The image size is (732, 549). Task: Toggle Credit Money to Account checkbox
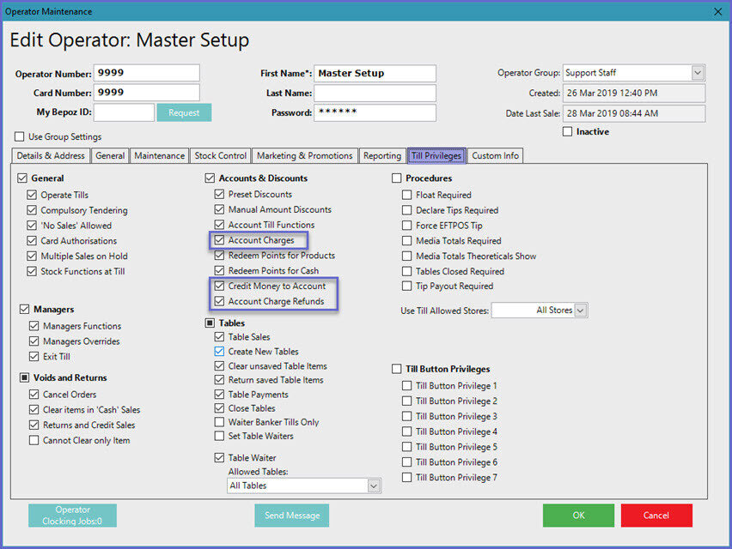tap(220, 286)
